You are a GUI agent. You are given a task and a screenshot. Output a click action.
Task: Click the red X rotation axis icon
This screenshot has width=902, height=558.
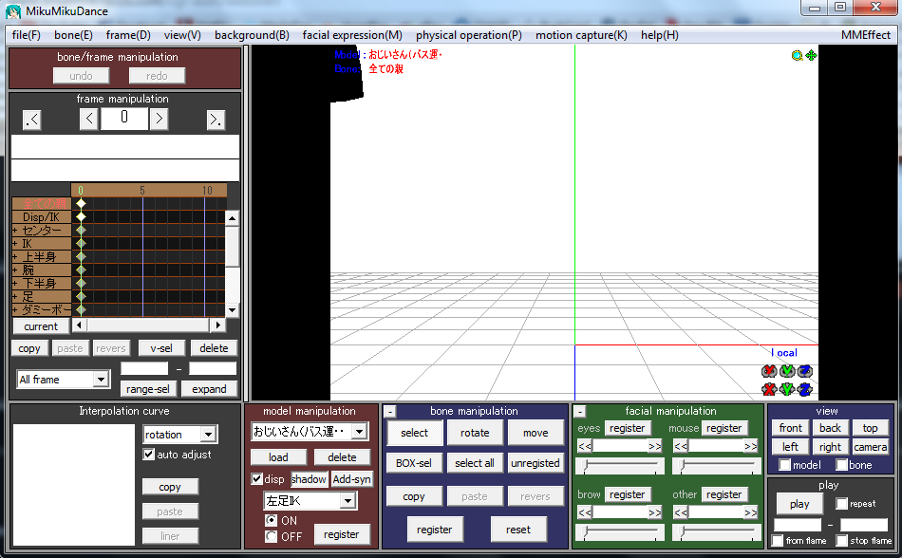(769, 371)
